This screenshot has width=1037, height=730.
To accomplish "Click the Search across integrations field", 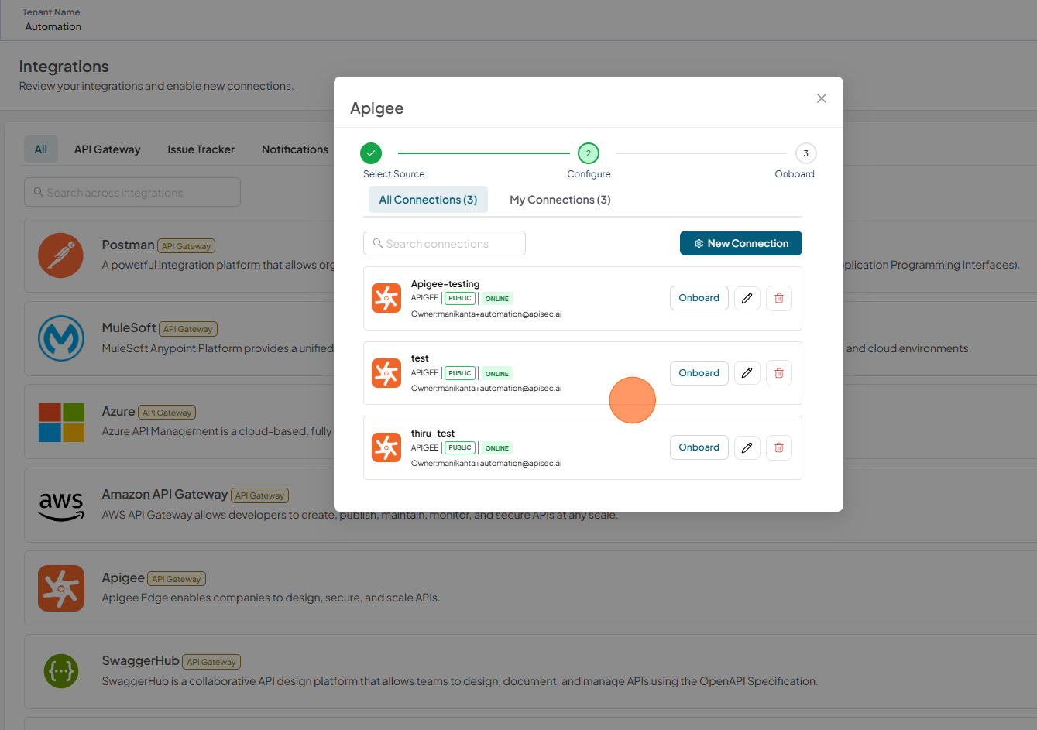I will (x=132, y=192).
